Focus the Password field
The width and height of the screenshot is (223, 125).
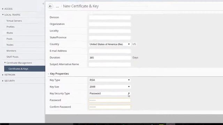[x=110, y=100]
